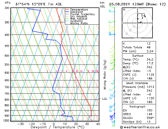
Task: Click the StmSpd (kt) value 13
Action: (x=149, y=122)
